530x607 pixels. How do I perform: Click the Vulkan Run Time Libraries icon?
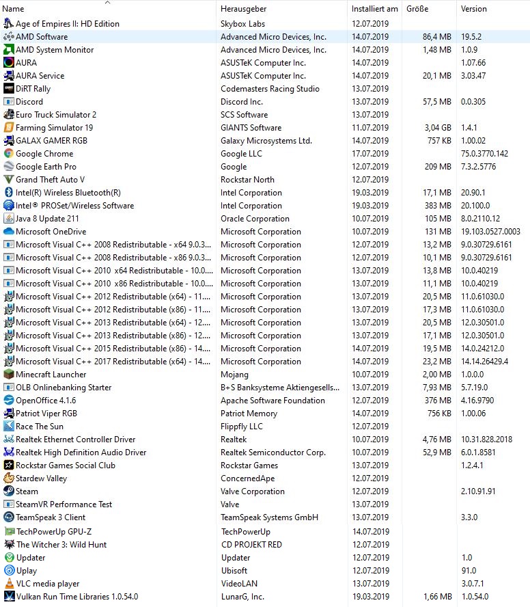[x=10, y=597]
